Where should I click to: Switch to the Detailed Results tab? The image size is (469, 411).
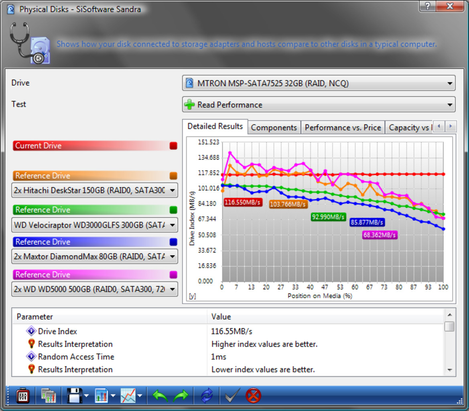coord(215,127)
